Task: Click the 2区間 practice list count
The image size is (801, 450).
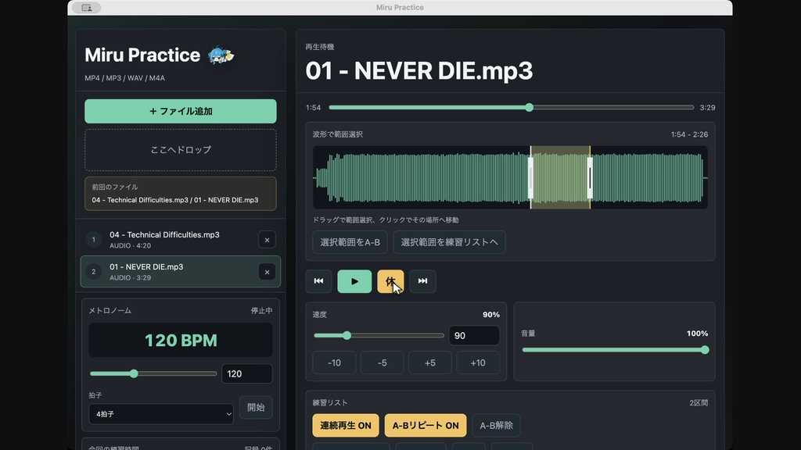Action: 699,403
